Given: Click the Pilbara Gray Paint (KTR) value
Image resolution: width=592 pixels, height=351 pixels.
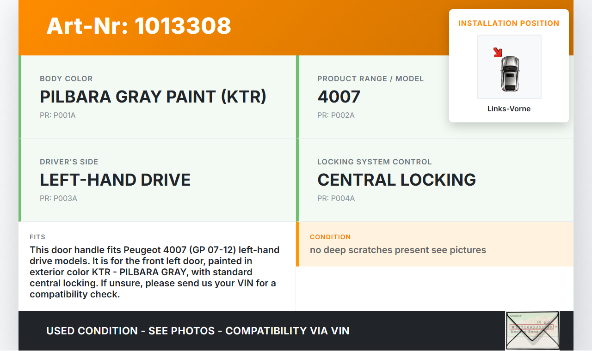Looking at the screenshot, I should (153, 97).
